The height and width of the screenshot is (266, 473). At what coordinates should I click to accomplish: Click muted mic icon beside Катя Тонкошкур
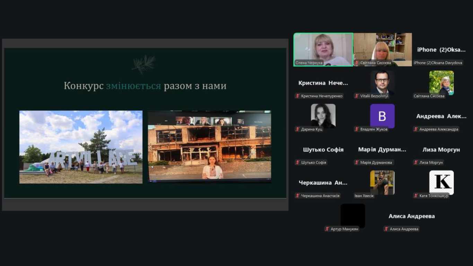[416, 196]
